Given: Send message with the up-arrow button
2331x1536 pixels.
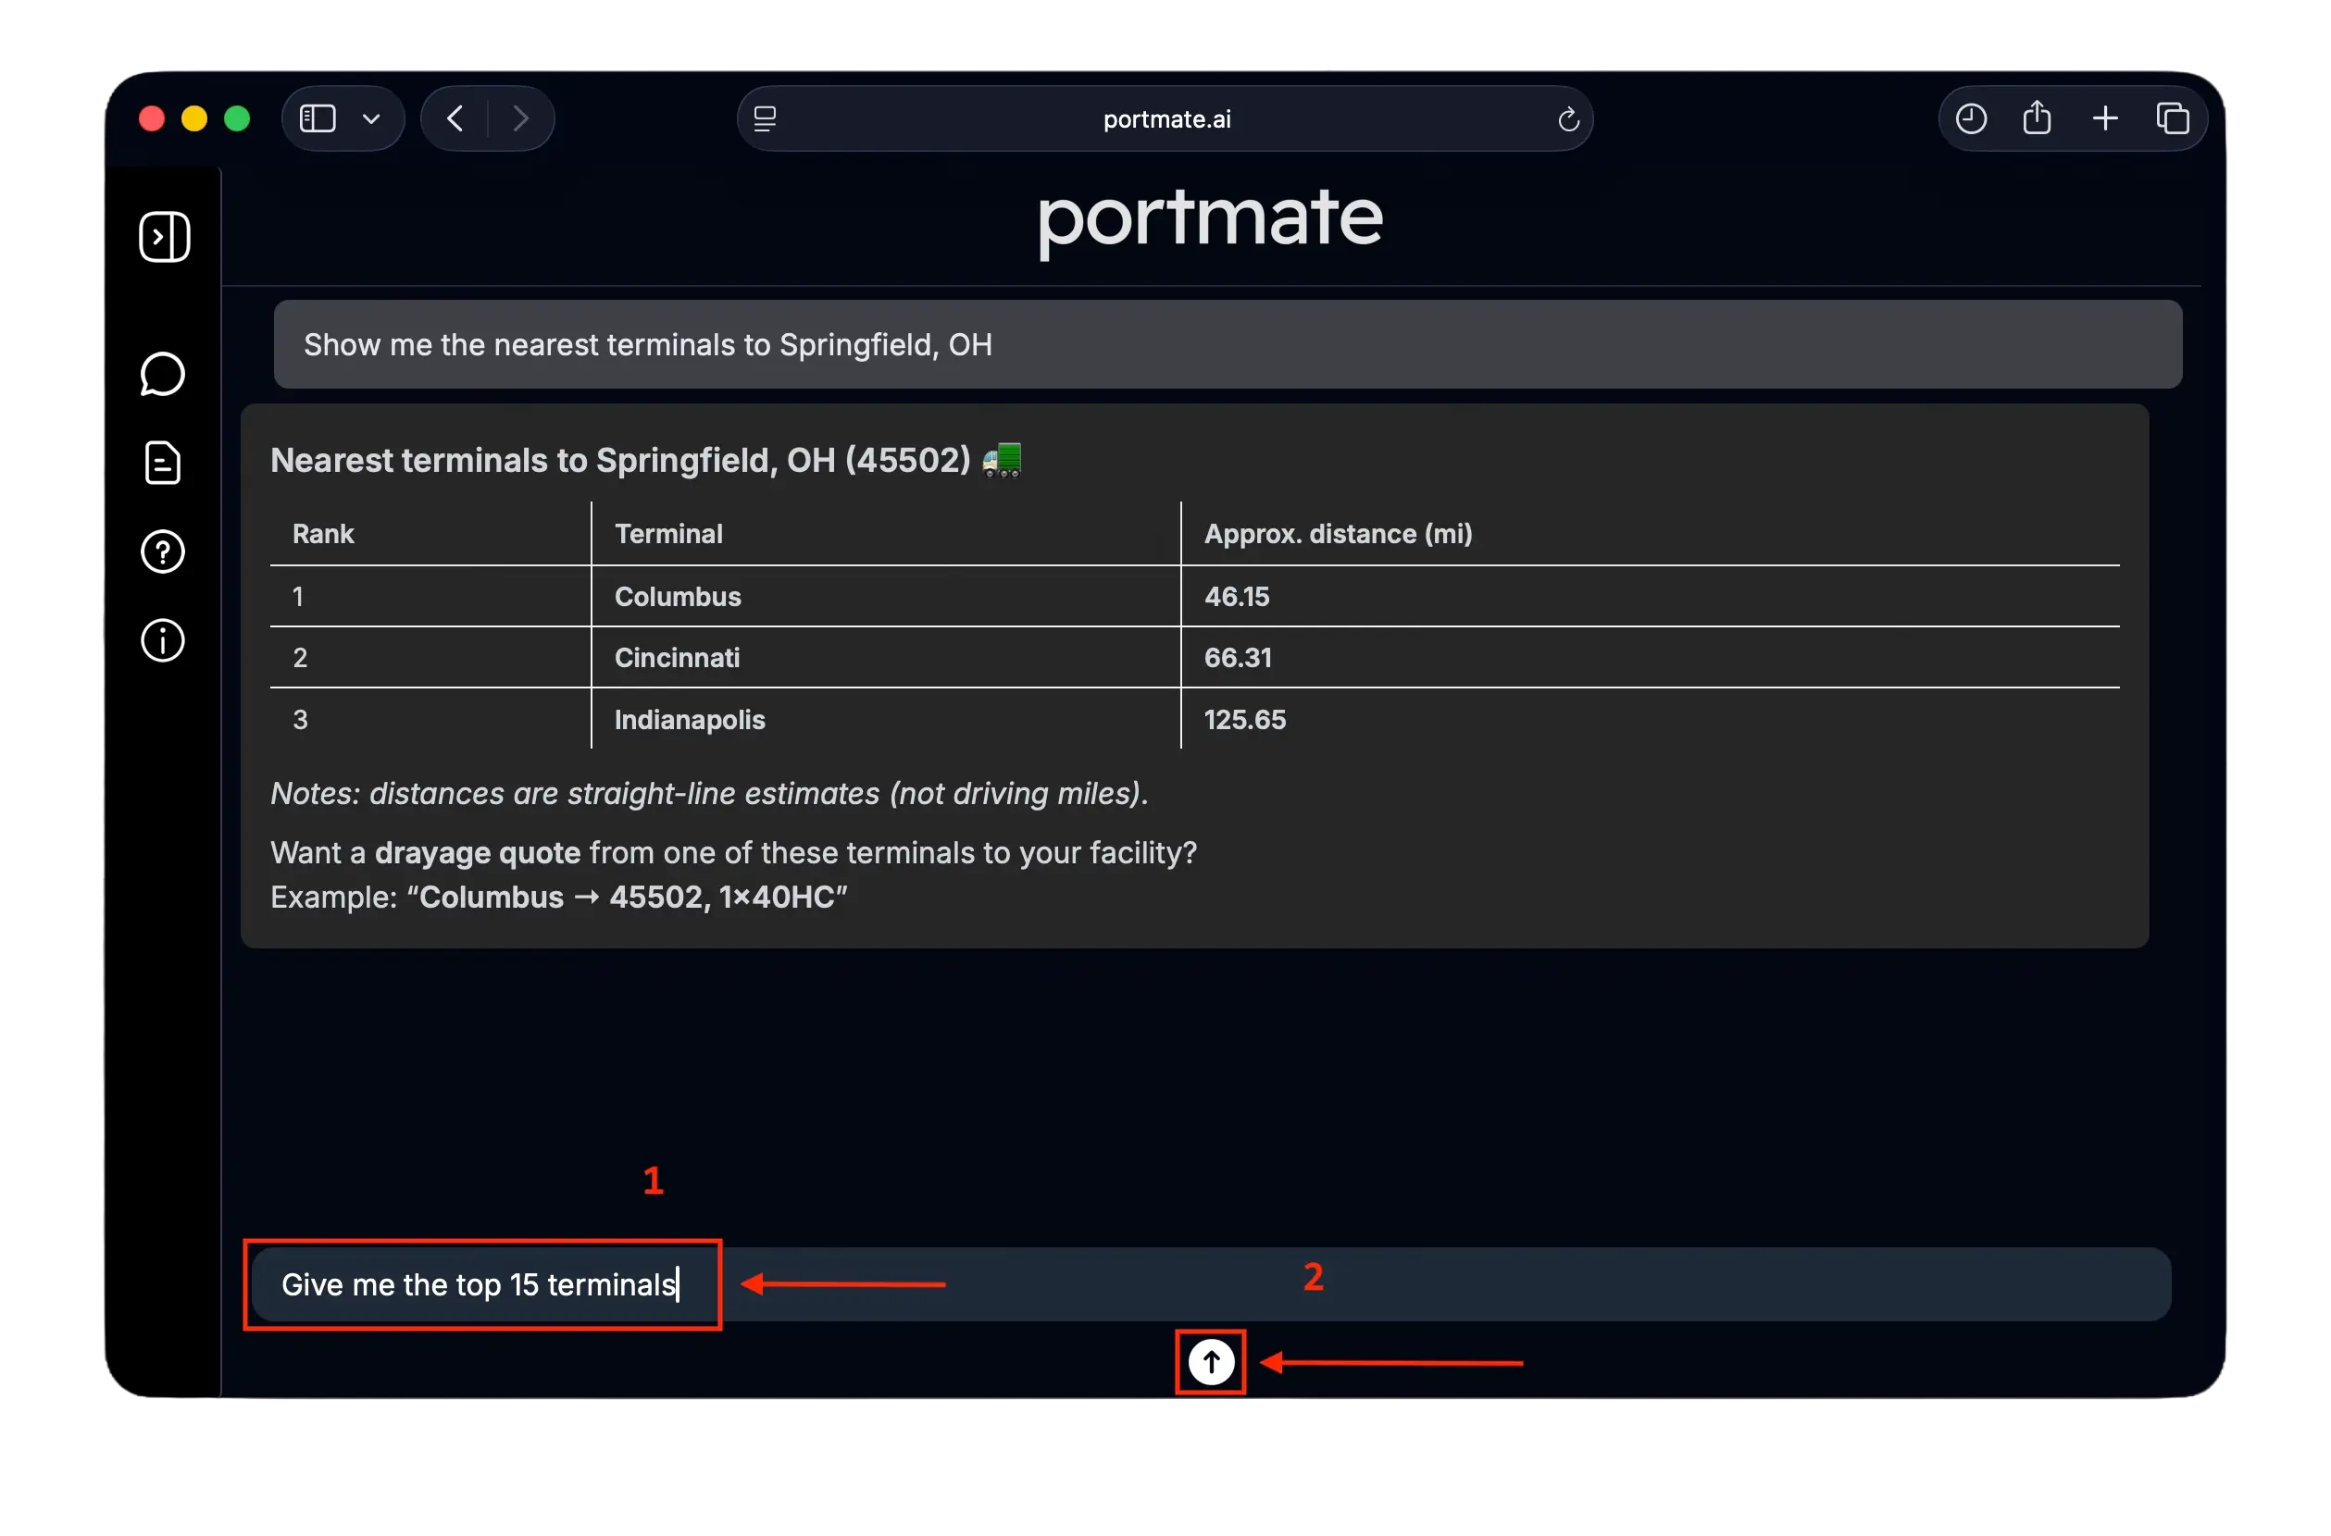Looking at the screenshot, I should (x=1211, y=1362).
